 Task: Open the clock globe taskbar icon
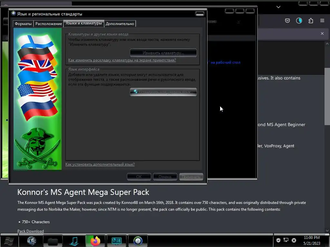point(138,241)
